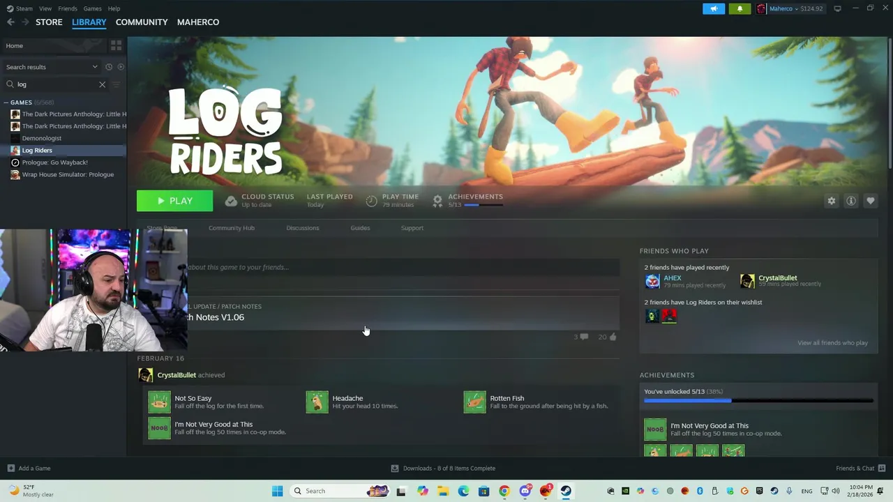893x502 pixels.
Task: Open the Headache achievement icon
Action: pyautogui.click(x=317, y=402)
